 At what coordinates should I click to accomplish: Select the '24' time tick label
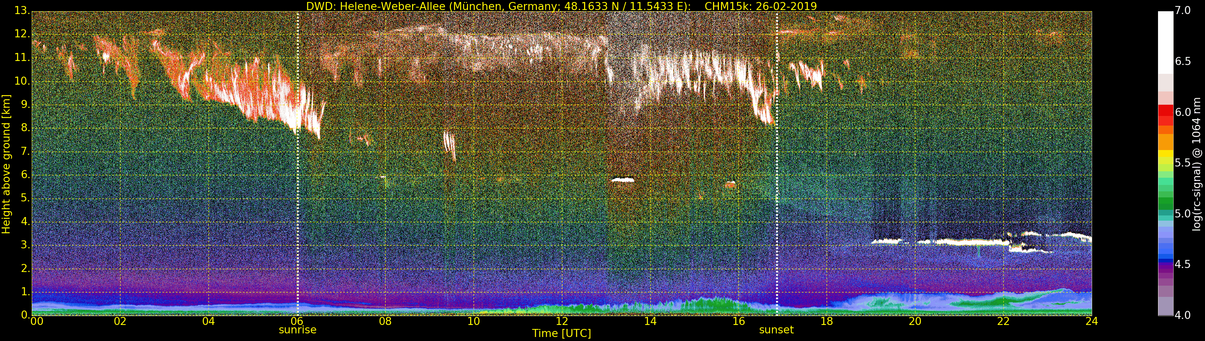tap(1092, 321)
